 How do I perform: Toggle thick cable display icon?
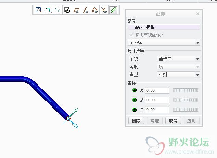[x=113, y=10]
